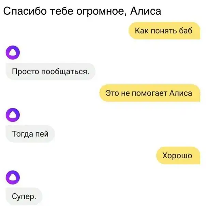206x206 pixels.
Task: Select the message 'Это не помогает Алиса'
Action: tap(150, 93)
